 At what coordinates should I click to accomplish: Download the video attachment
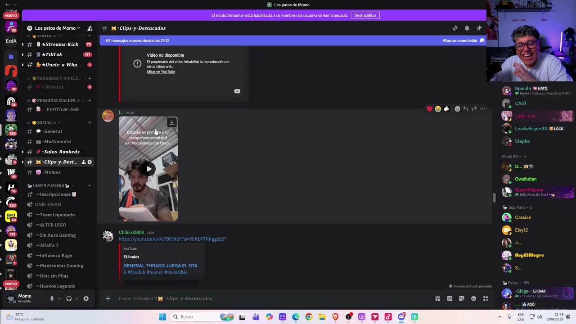[172, 122]
